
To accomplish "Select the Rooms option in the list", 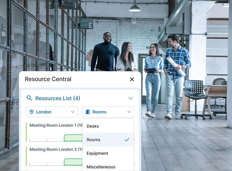I will click(x=94, y=140).
